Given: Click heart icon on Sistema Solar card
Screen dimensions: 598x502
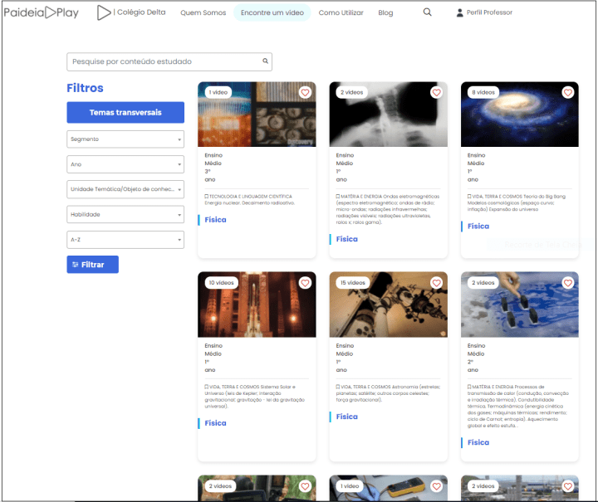Looking at the screenshot, I should (305, 283).
